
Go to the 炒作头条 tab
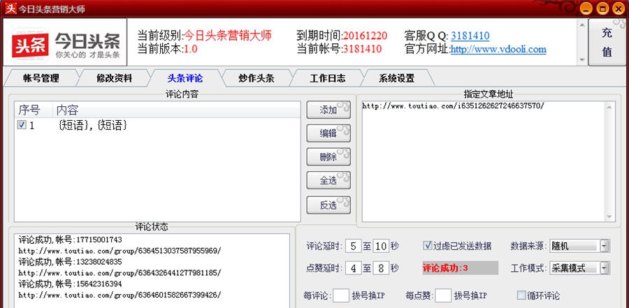[x=256, y=78]
